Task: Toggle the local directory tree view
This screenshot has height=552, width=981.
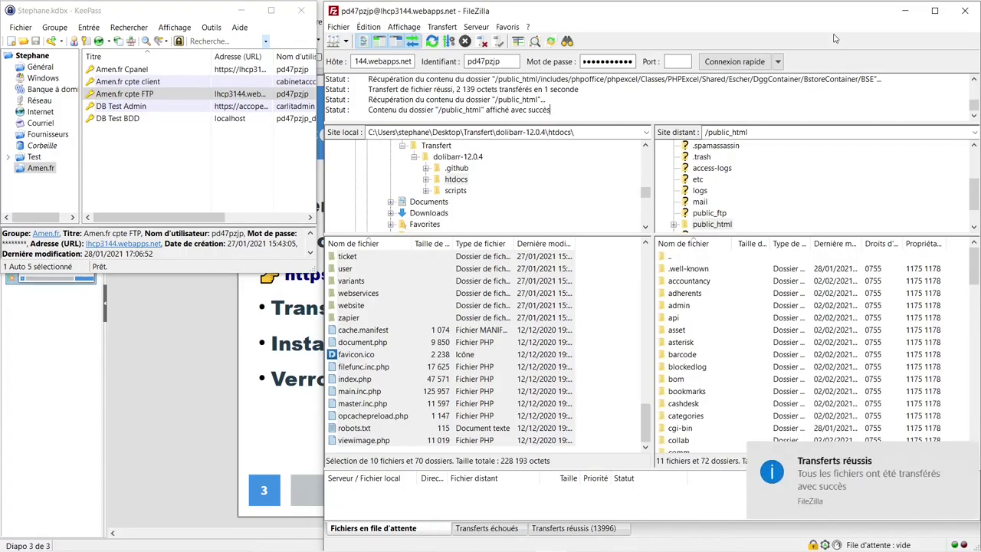Action: pos(379,41)
